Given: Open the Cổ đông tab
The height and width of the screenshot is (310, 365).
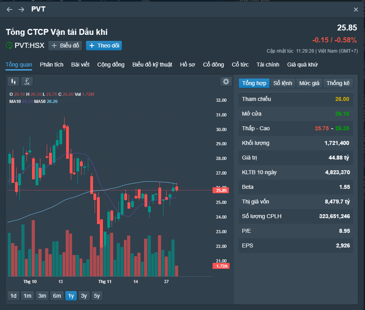Looking at the screenshot, I should 213,65.
